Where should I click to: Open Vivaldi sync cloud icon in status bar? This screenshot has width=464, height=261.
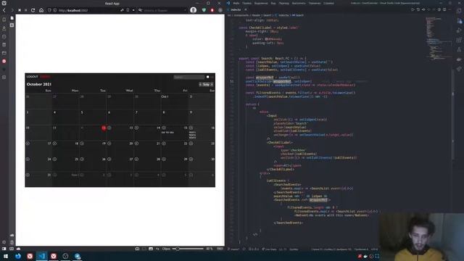(18, 249)
